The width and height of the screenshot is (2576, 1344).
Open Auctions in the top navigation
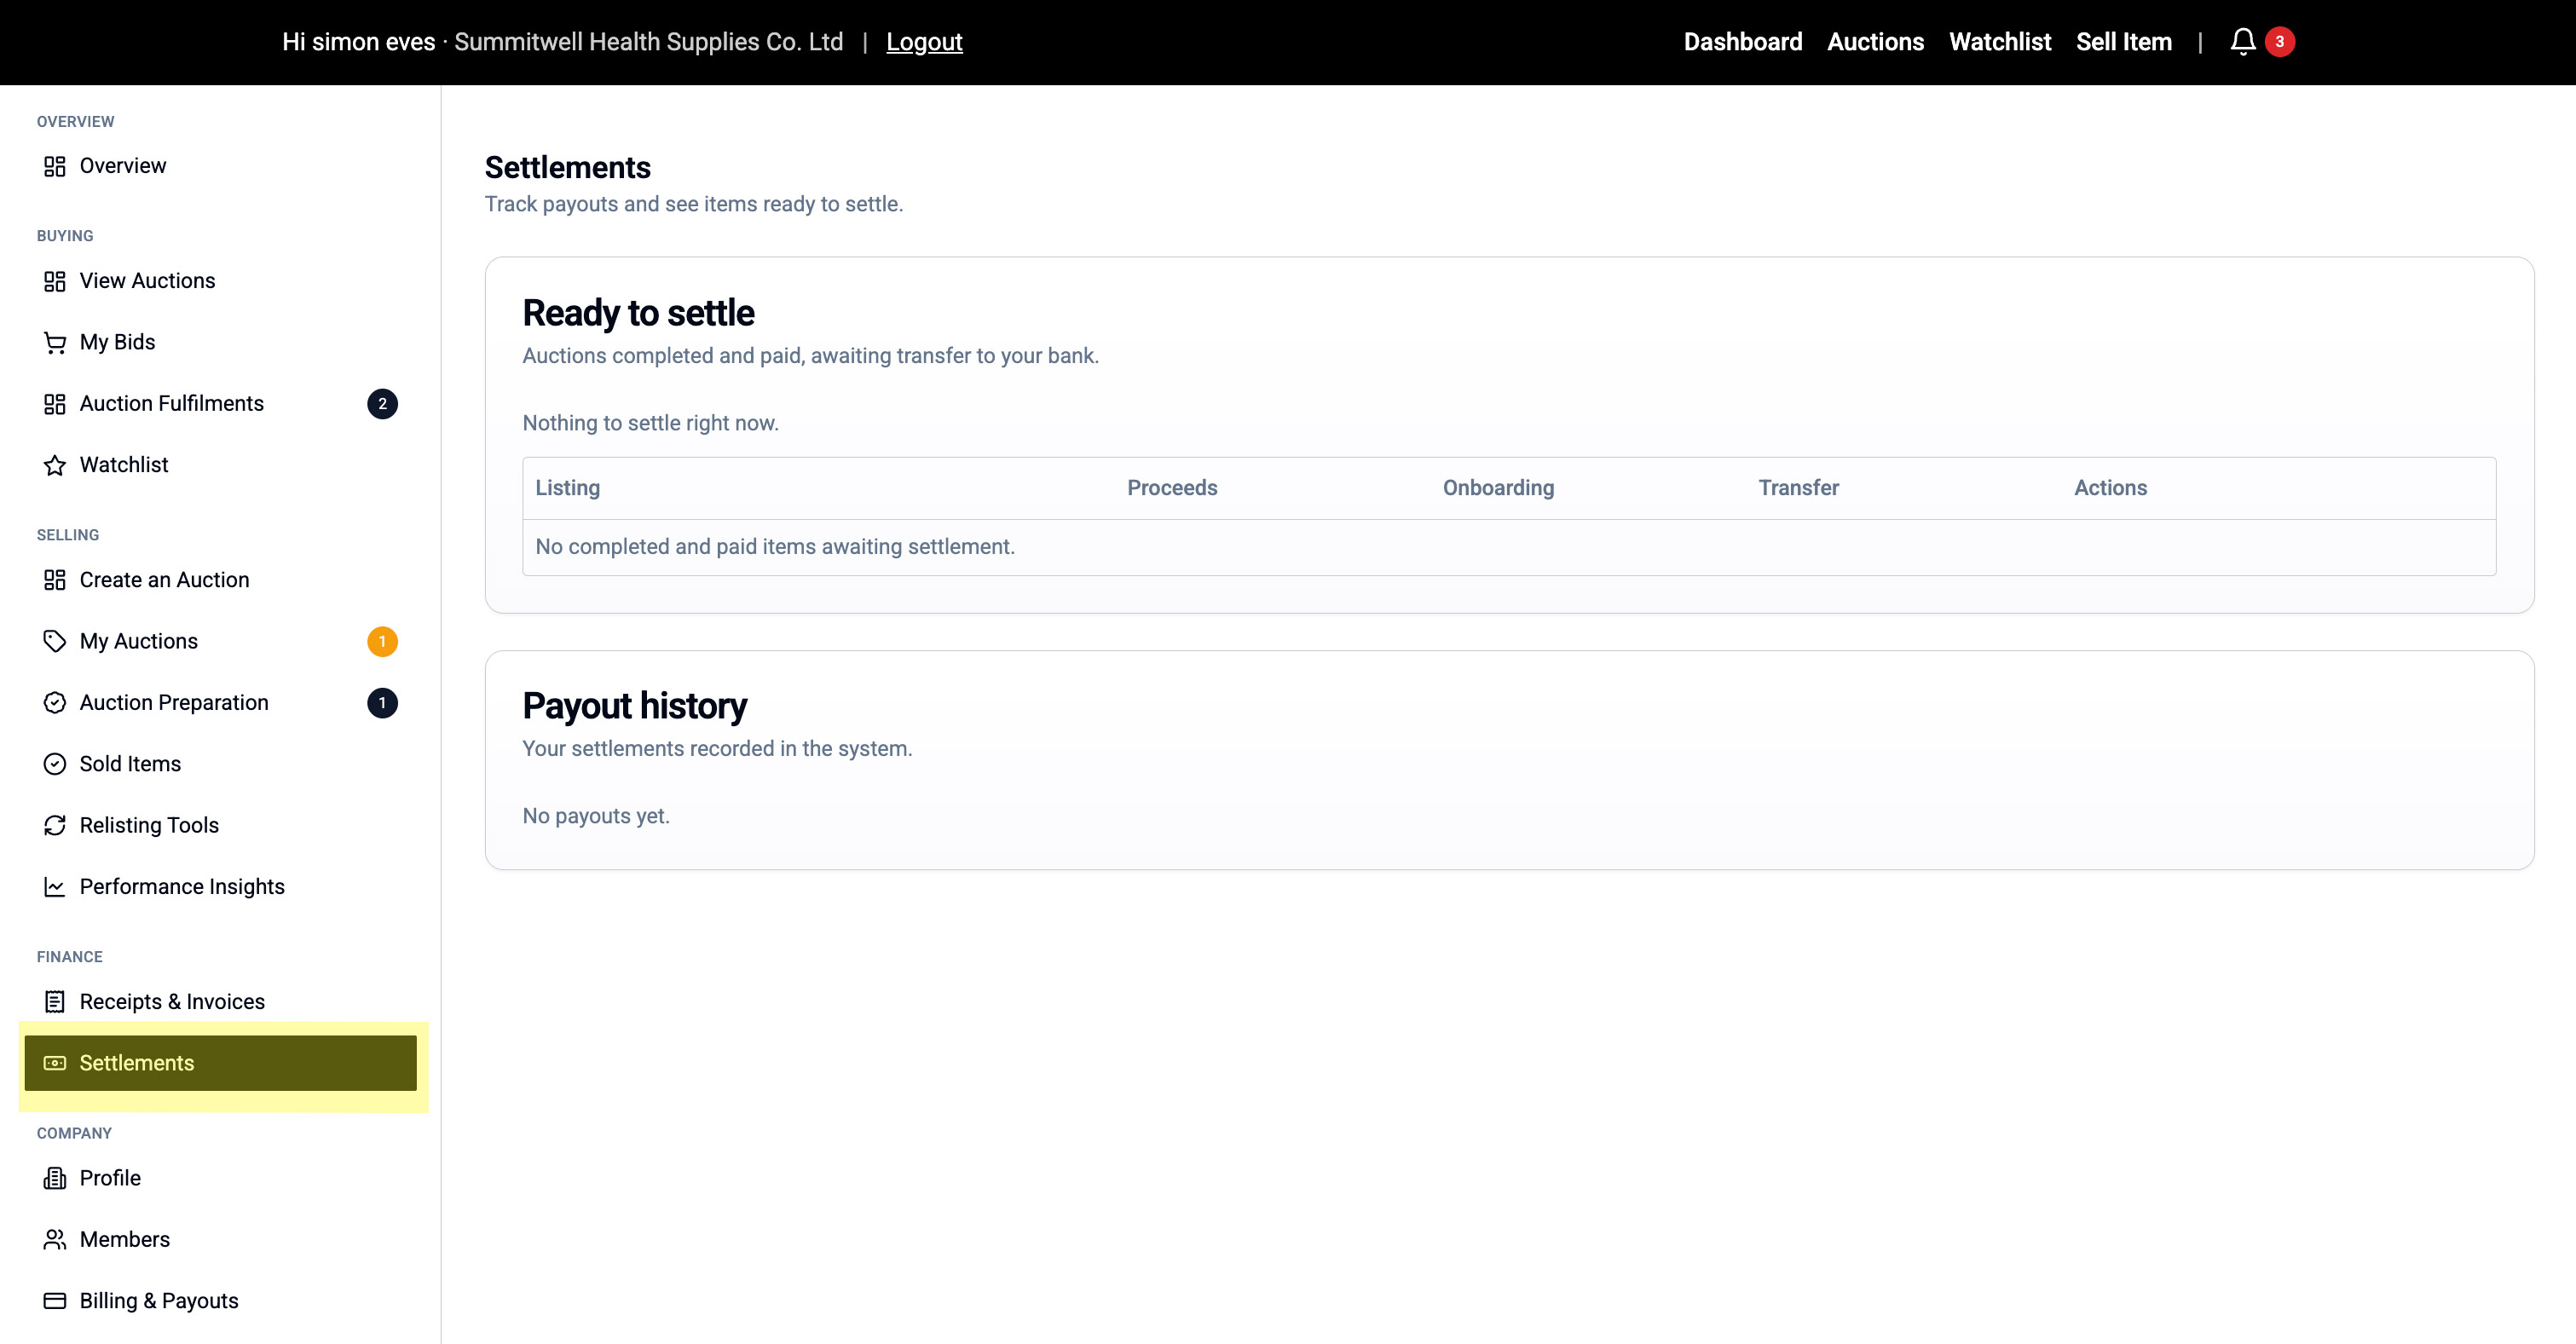coord(1875,42)
